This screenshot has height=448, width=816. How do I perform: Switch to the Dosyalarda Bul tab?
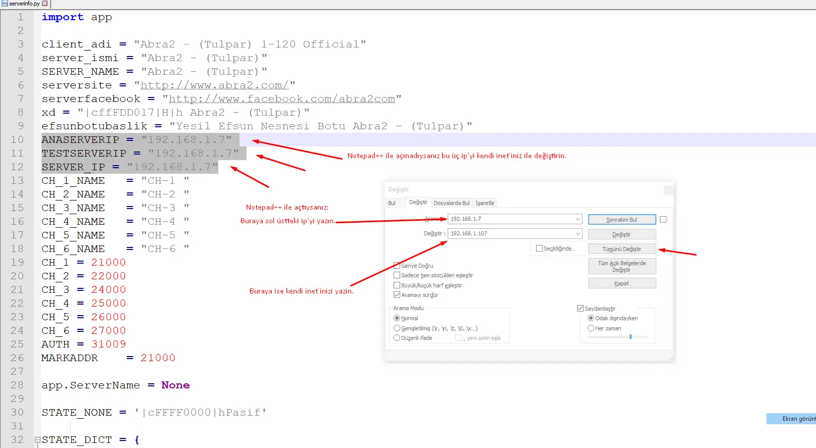click(x=451, y=203)
